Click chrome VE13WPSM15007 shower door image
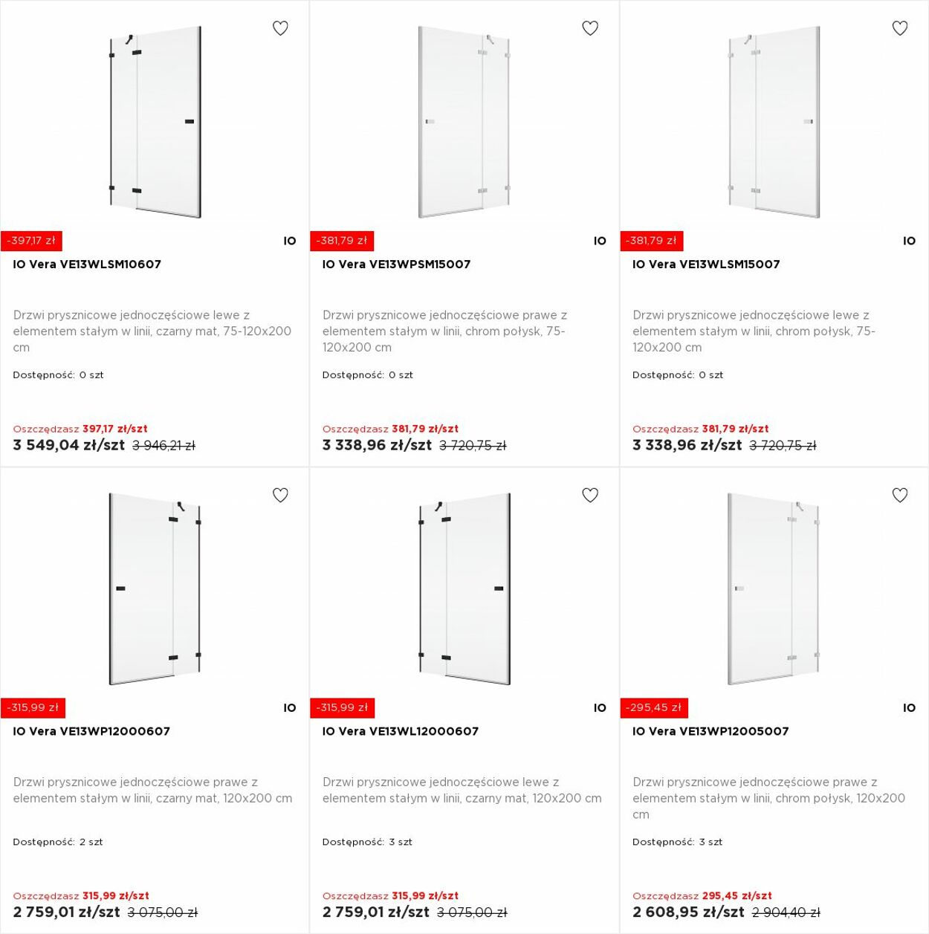The width and height of the screenshot is (929, 934). [x=464, y=123]
